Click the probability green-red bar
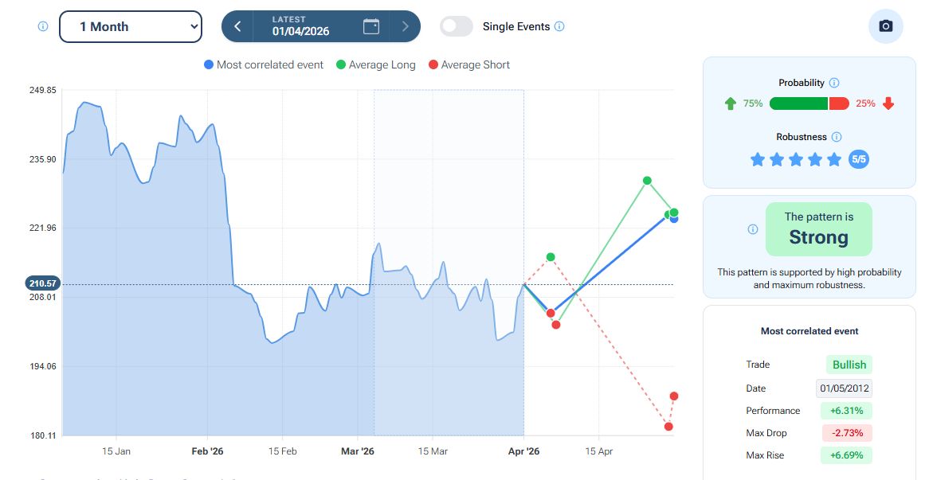Viewport: 929px width, 480px height. [809, 103]
